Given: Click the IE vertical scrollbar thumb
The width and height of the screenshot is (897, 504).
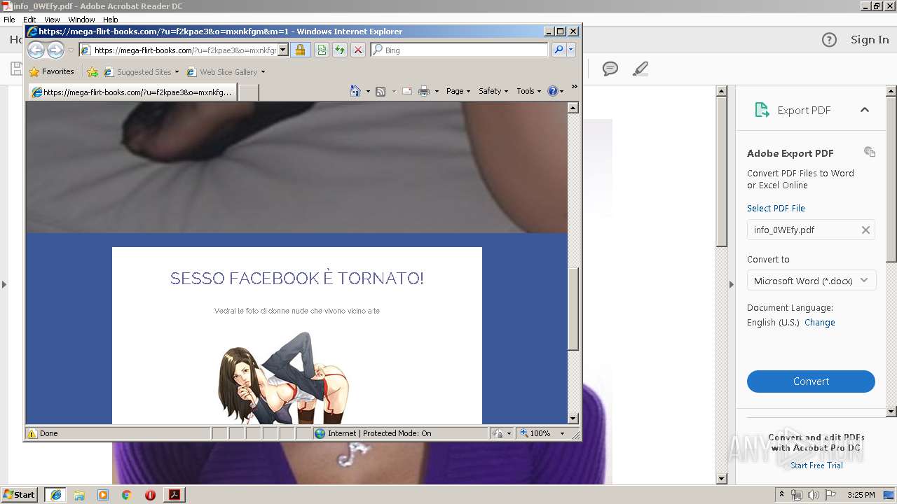Looking at the screenshot, I should (x=573, y=309).
